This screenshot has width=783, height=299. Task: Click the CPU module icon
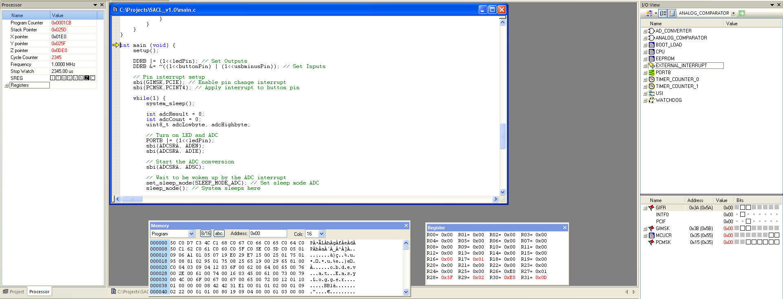point(652,52)
